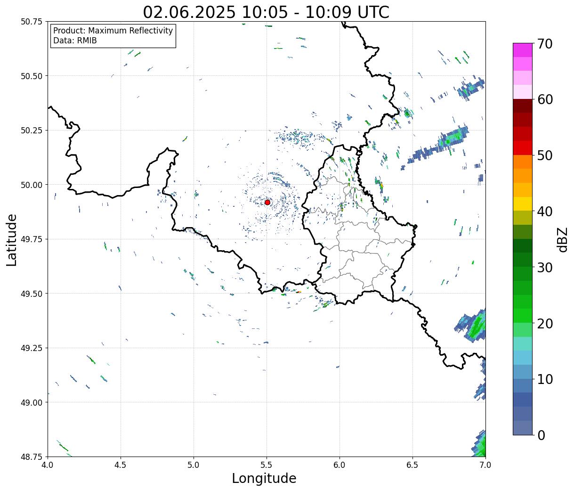
Task: Click the plot title with date and time
Action: pos(266,12)
